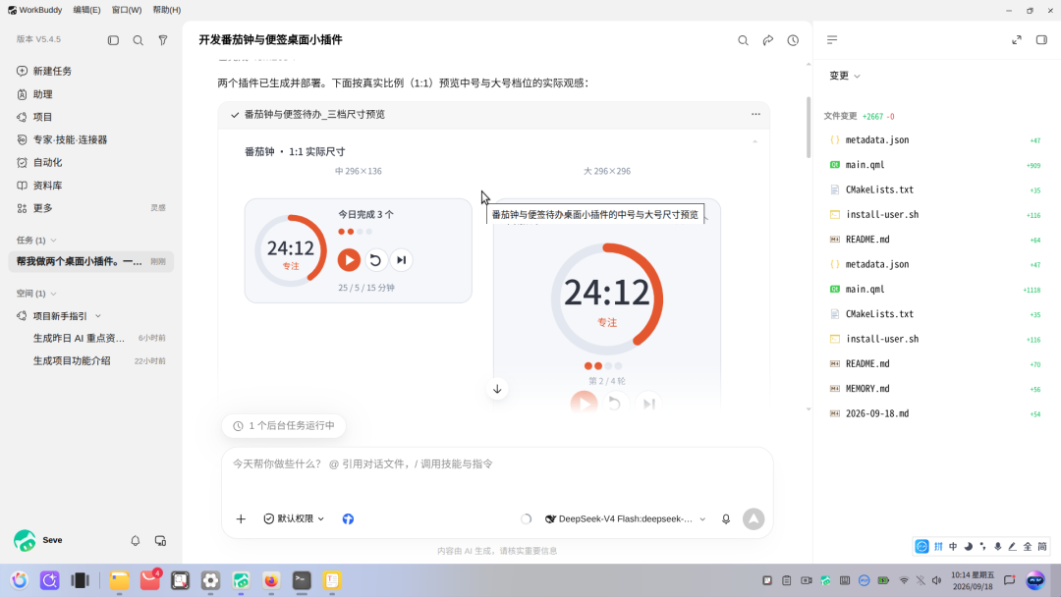
Task: Click the device icon beside the bell
Action: (x=160, y=541)
